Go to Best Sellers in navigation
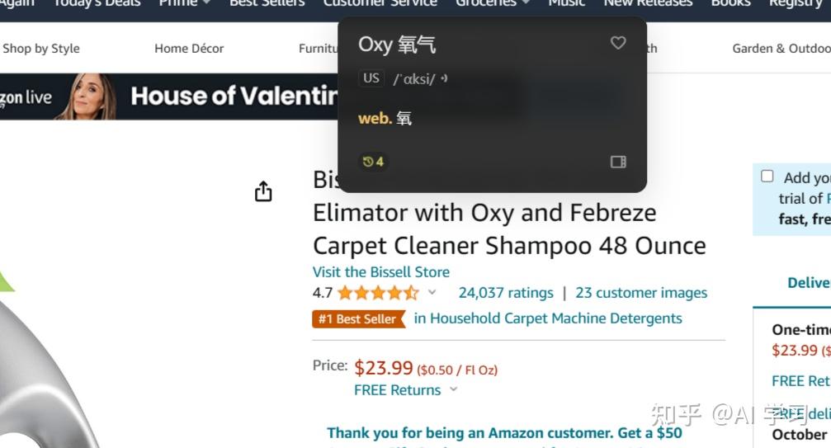 [267, 3]
